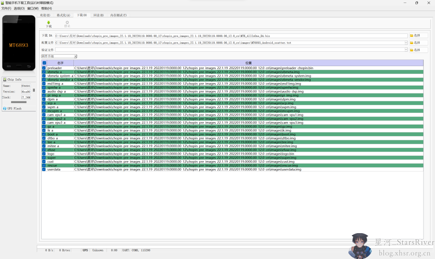The width and height of the screenshot is (435, 259).
Task: Untick the super partition checkbox
Action: (x=44, y=158)
